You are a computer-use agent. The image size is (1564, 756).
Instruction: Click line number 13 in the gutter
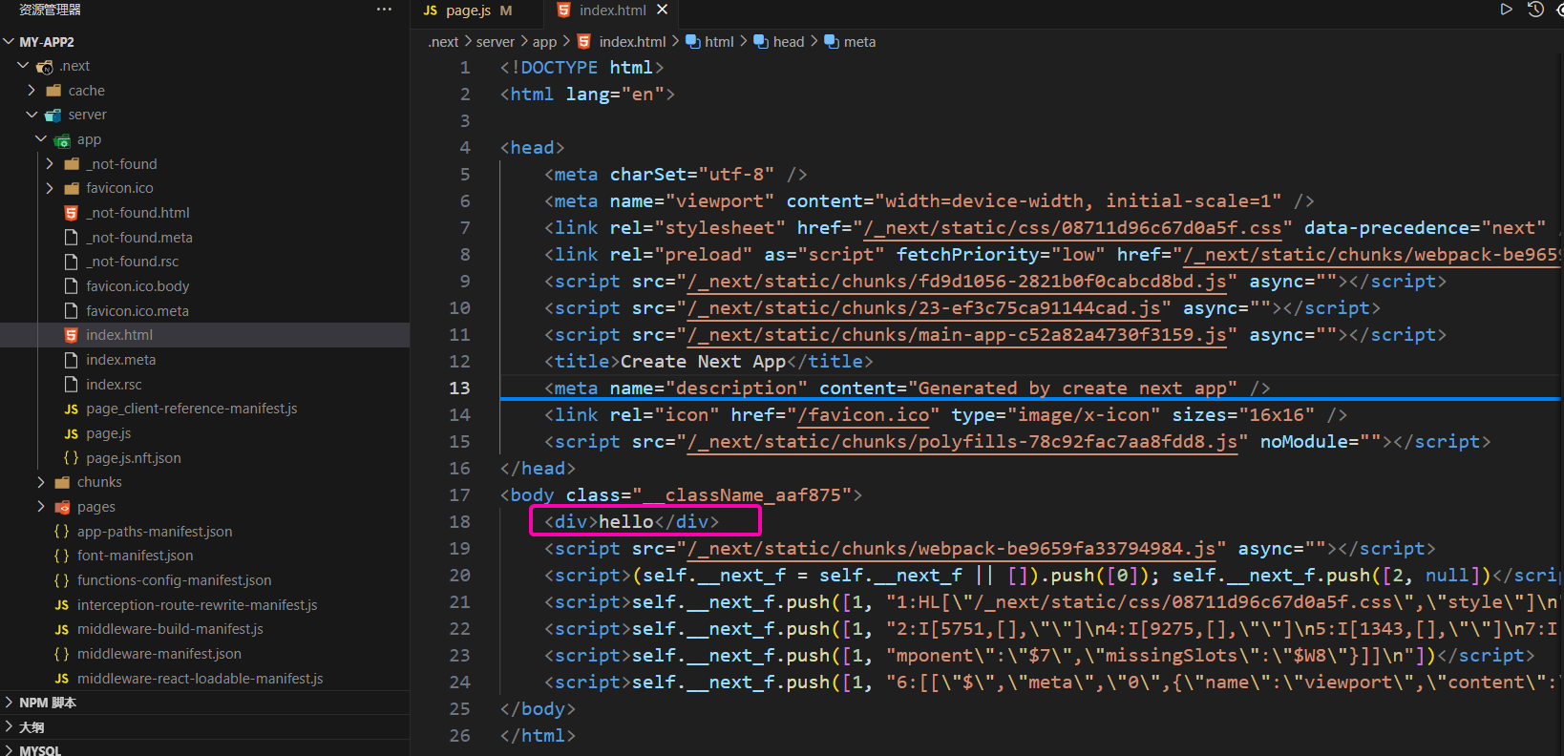click(x=459, y=388)
